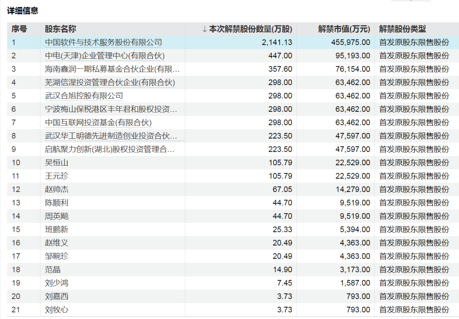Open 中电(天津)企业管理中心 shareholder link
This screenshot has height=319, width=459.
click(105, 56)
